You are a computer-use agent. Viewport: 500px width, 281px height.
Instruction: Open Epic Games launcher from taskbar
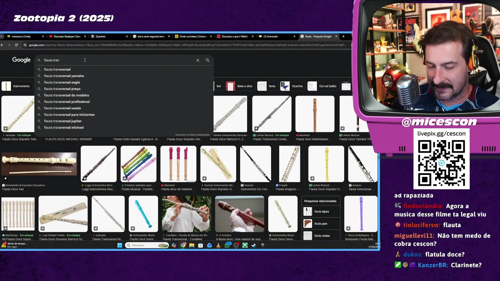click(263, 245)
